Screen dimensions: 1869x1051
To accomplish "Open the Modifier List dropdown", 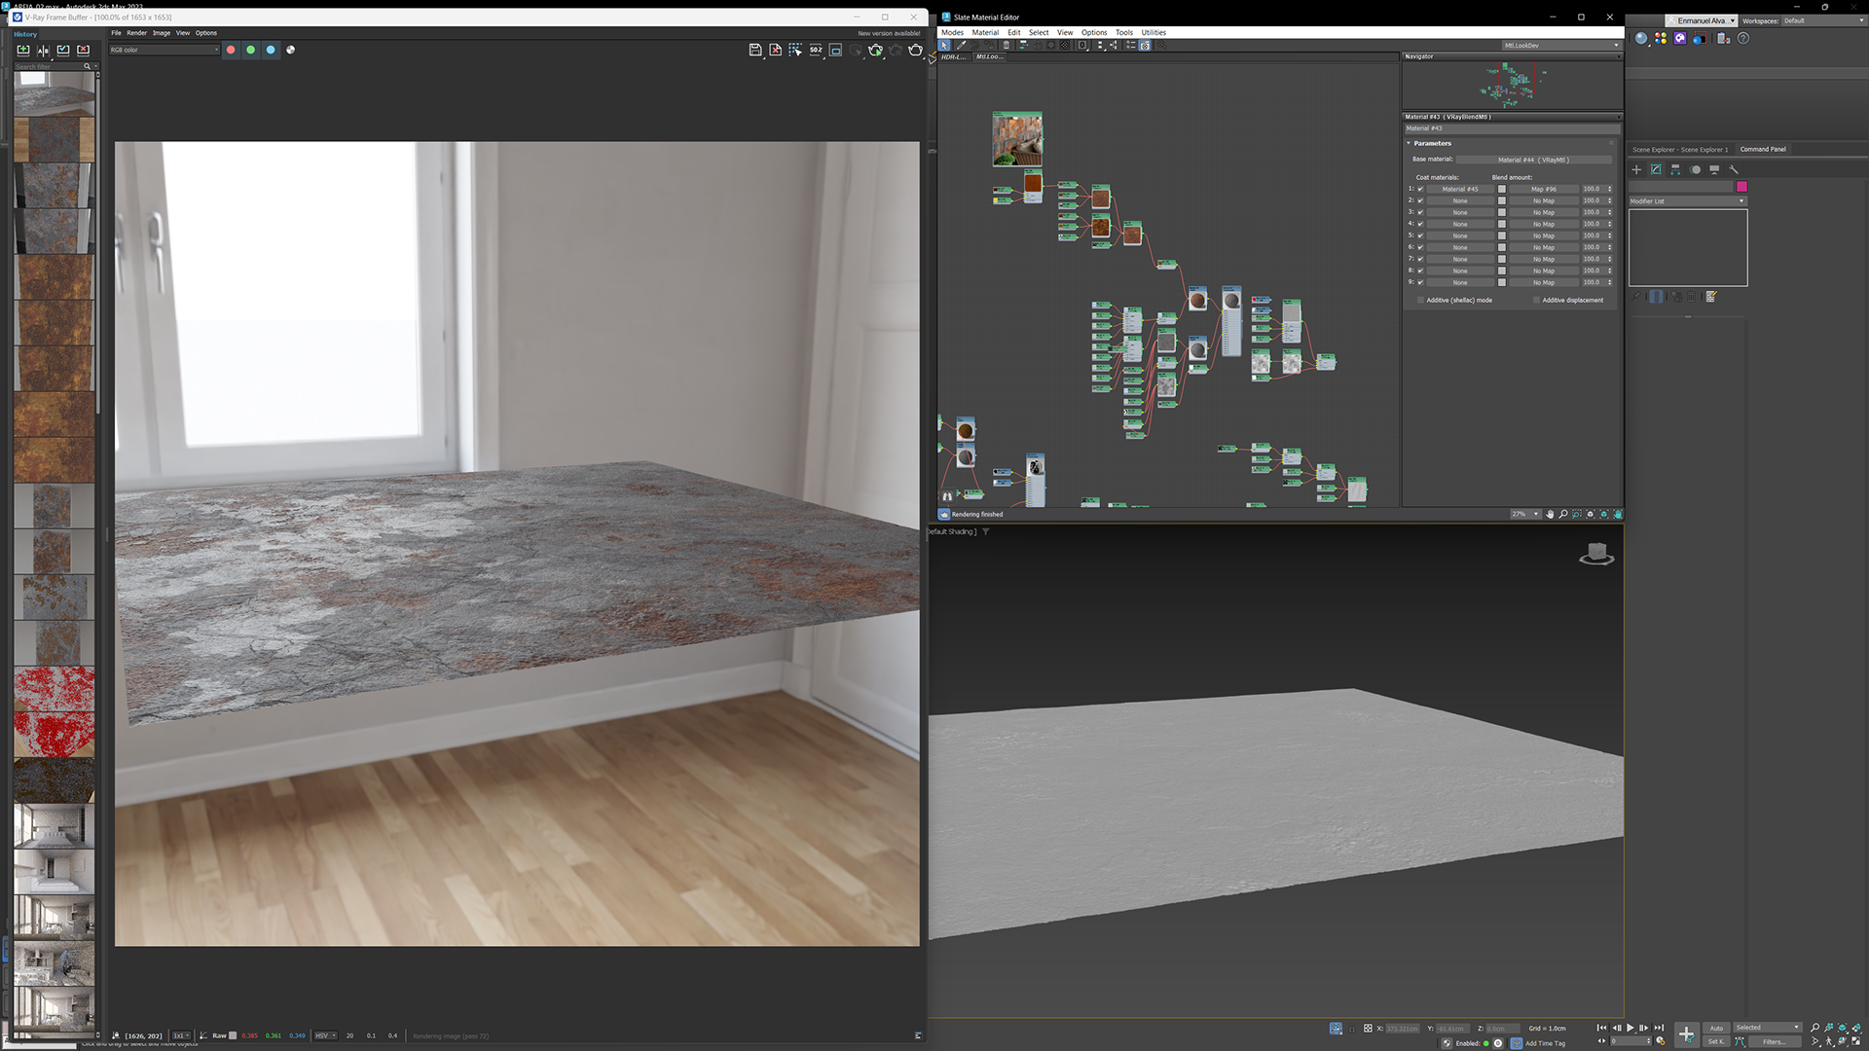I will pyautogui.click(x=1687, y=201).
